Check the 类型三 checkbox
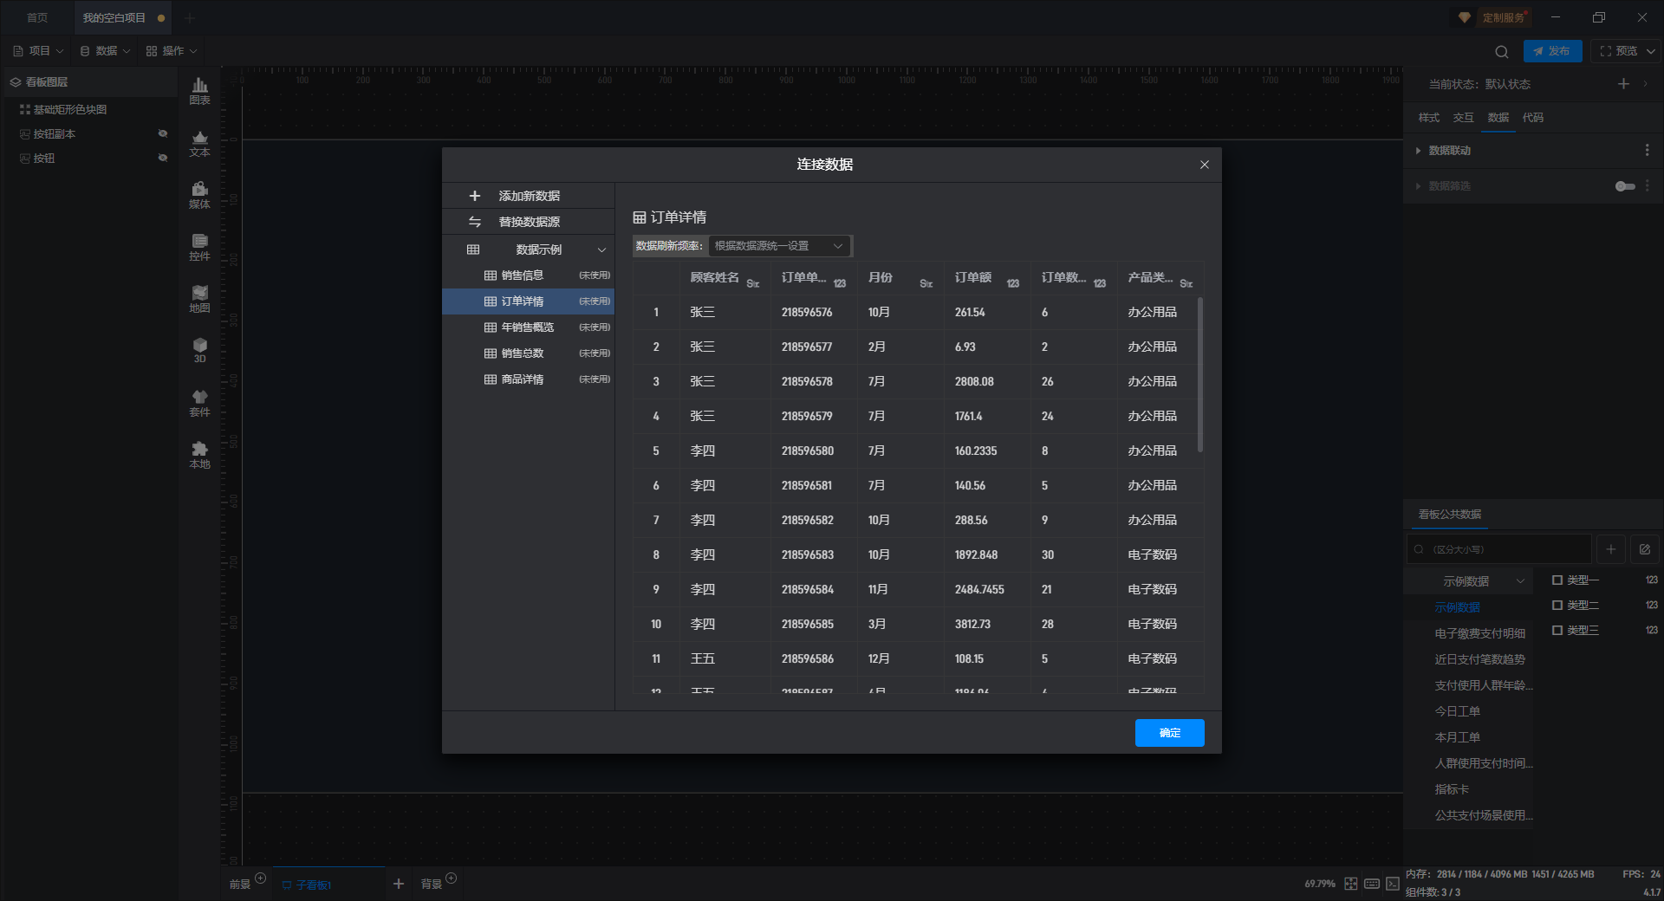 point(1557,631)
